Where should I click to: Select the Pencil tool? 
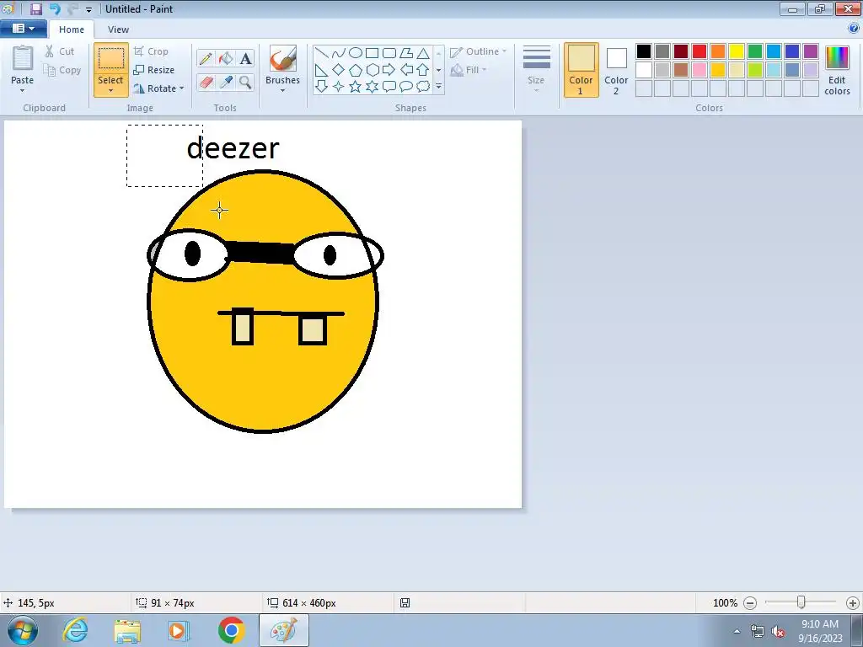(206, 58)
